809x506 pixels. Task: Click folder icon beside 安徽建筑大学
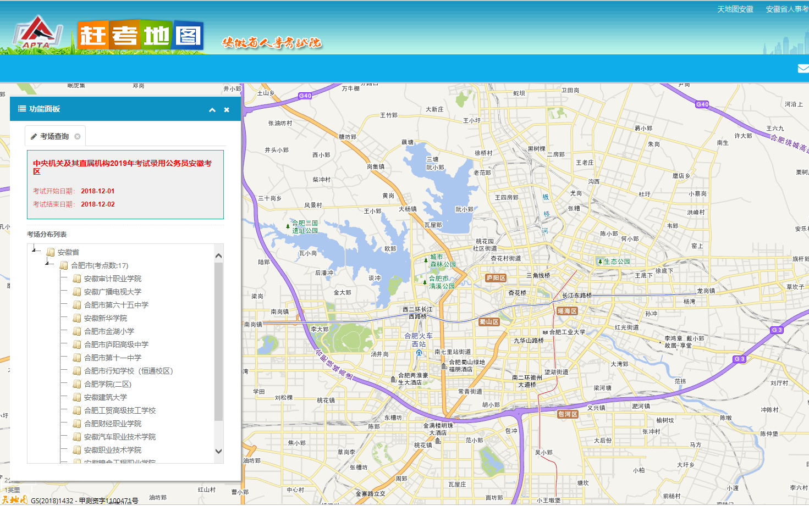point(77,397)
